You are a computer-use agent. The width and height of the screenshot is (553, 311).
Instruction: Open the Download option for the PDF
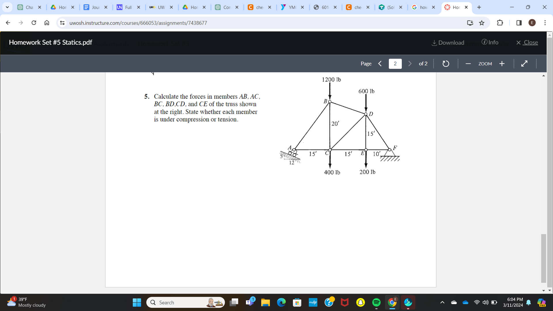point(448,42)
